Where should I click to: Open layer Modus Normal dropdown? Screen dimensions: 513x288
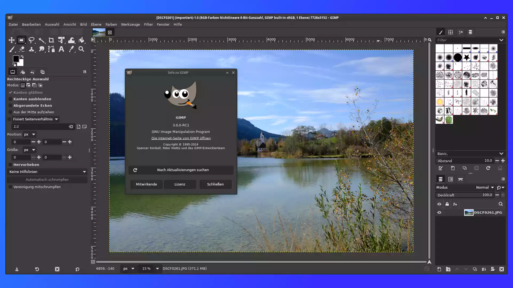[x=485, y=187]
